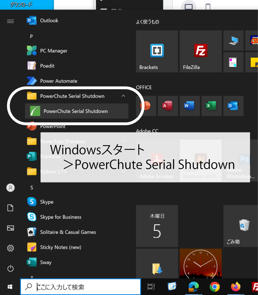The width and height of the screenshot is (258, 295).
Task: Open Google Chrome from the taskbar
Action: pyautogui.click(x=215, y=287)
